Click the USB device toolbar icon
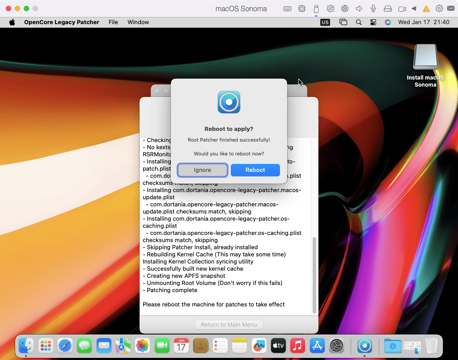 tap(316, 8)
